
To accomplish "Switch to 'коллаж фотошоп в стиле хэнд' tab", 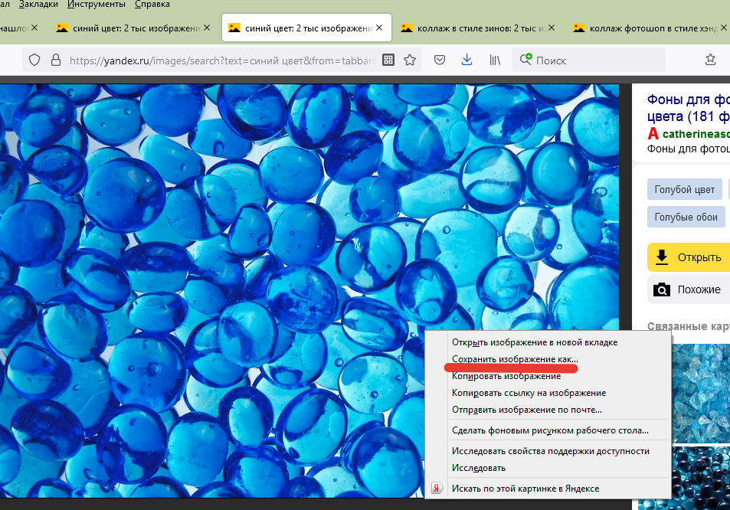I will [647, 28].
